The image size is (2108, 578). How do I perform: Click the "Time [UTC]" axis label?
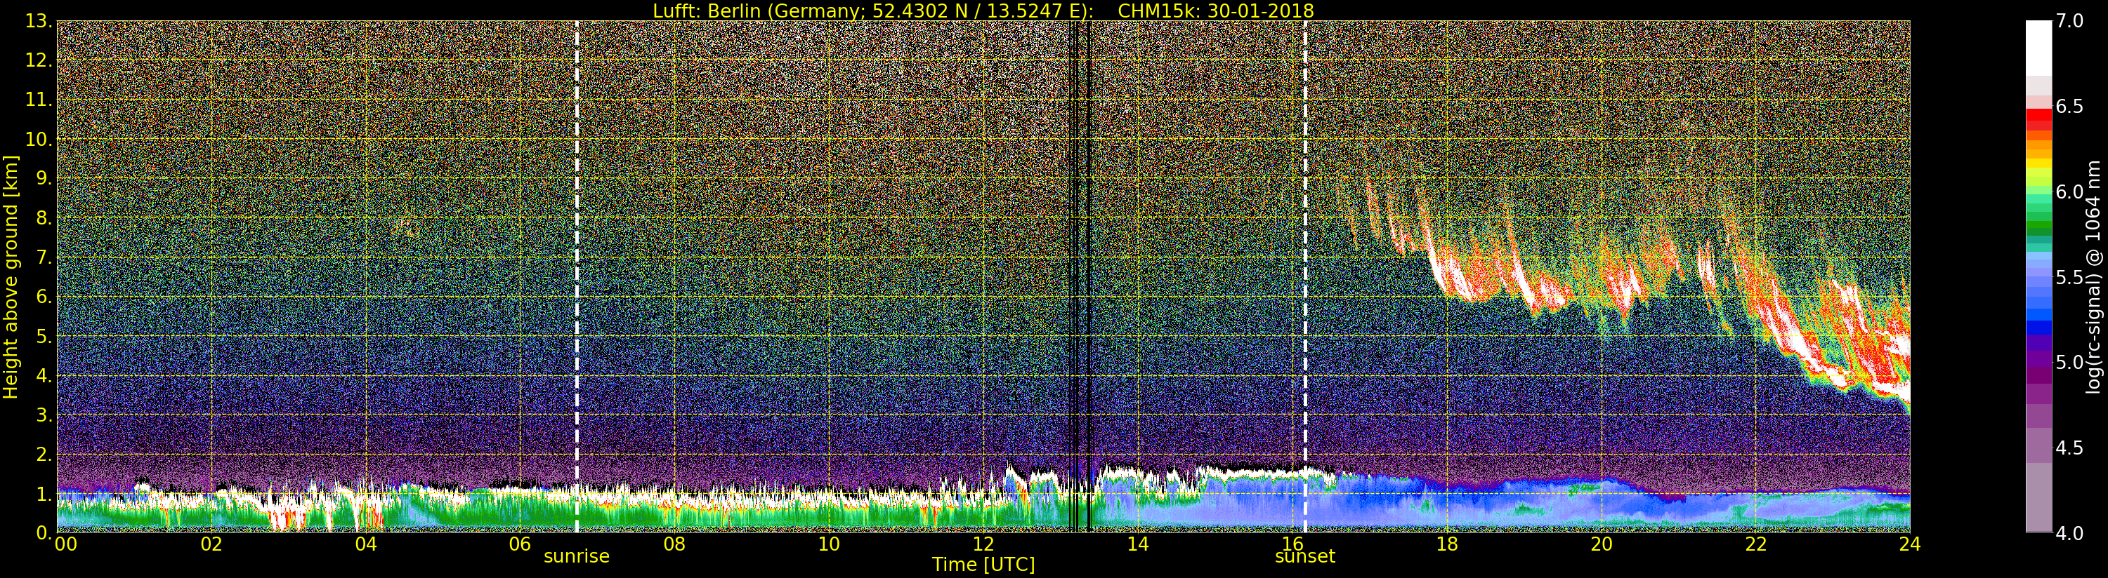[983, 565]
